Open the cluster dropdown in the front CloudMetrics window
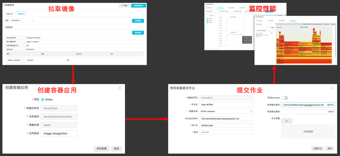Screen dimensions: 340x156 tap(265, 24)
